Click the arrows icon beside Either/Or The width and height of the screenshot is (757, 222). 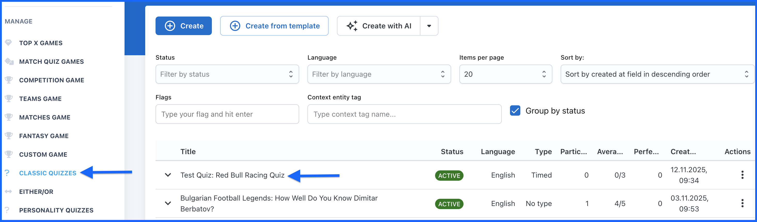click(9, 192)
